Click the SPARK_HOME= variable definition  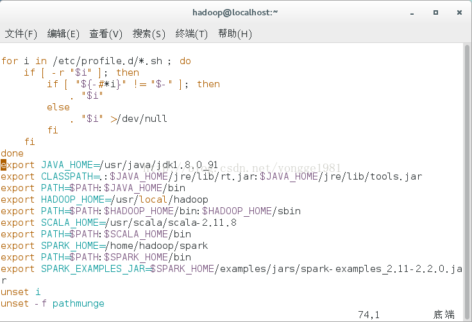point(72,246)
